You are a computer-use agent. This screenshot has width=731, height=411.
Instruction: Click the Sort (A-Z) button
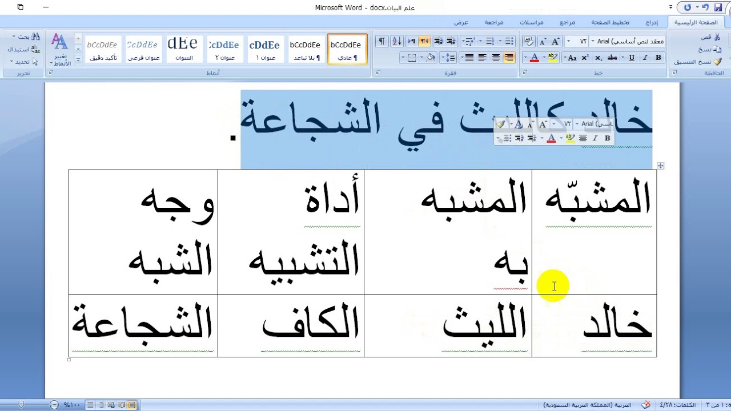tap(397, 41)
